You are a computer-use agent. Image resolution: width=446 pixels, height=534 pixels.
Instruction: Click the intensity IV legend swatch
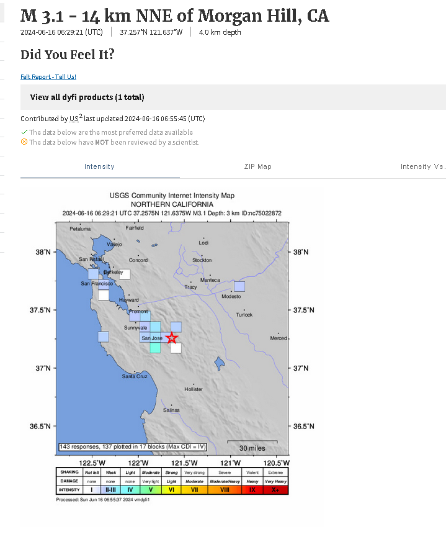[x=130, y=490]
